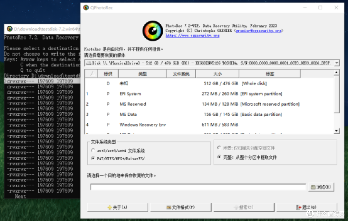The width and height of the screenshot is (348, 221).
Task: Click the partition list vertical scrollbar thumb
Action: point(336,94)
